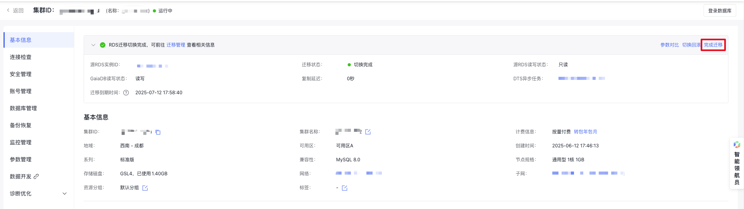Select 连接检查 in the sidebar
Image resolution: width=744 pixels, height=209 pixels.
pos(39,57)
